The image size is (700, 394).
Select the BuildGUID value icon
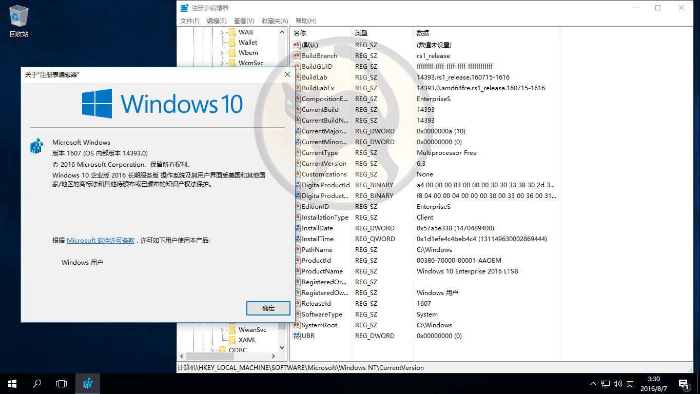(296, 66)
